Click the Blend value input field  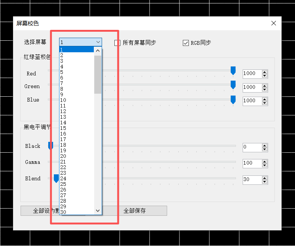pyautogui.click(x=252, y=180)
